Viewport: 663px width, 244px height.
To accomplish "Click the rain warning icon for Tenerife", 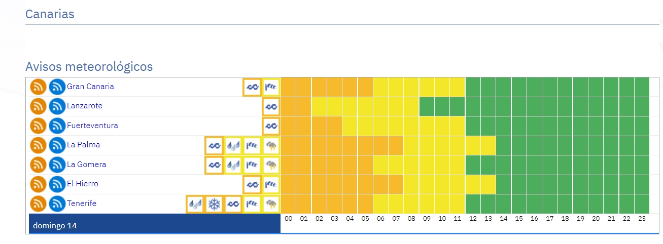I will coord(195,204).
